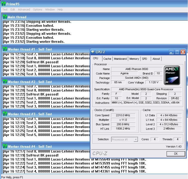Click the Instructions field listing SSE4A

tap(146, 103)
